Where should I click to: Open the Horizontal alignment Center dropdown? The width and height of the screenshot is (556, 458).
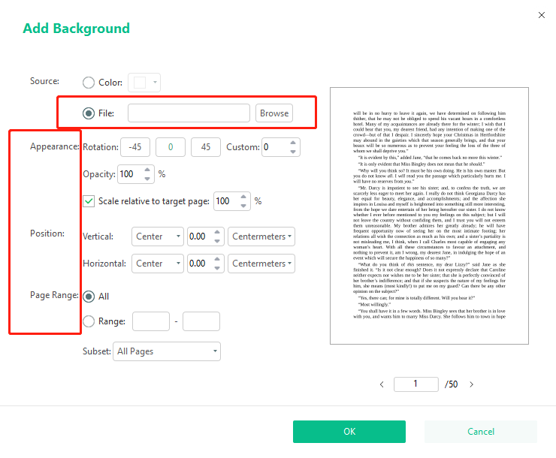157,264
